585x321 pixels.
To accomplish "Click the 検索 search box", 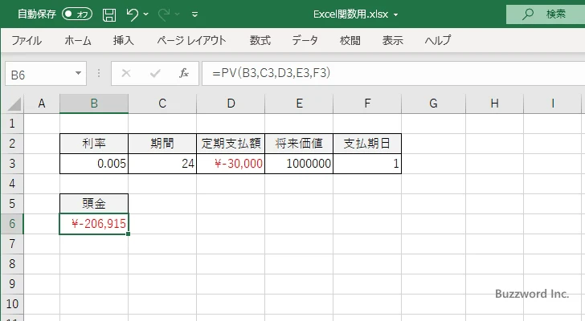I will [546, 14].
